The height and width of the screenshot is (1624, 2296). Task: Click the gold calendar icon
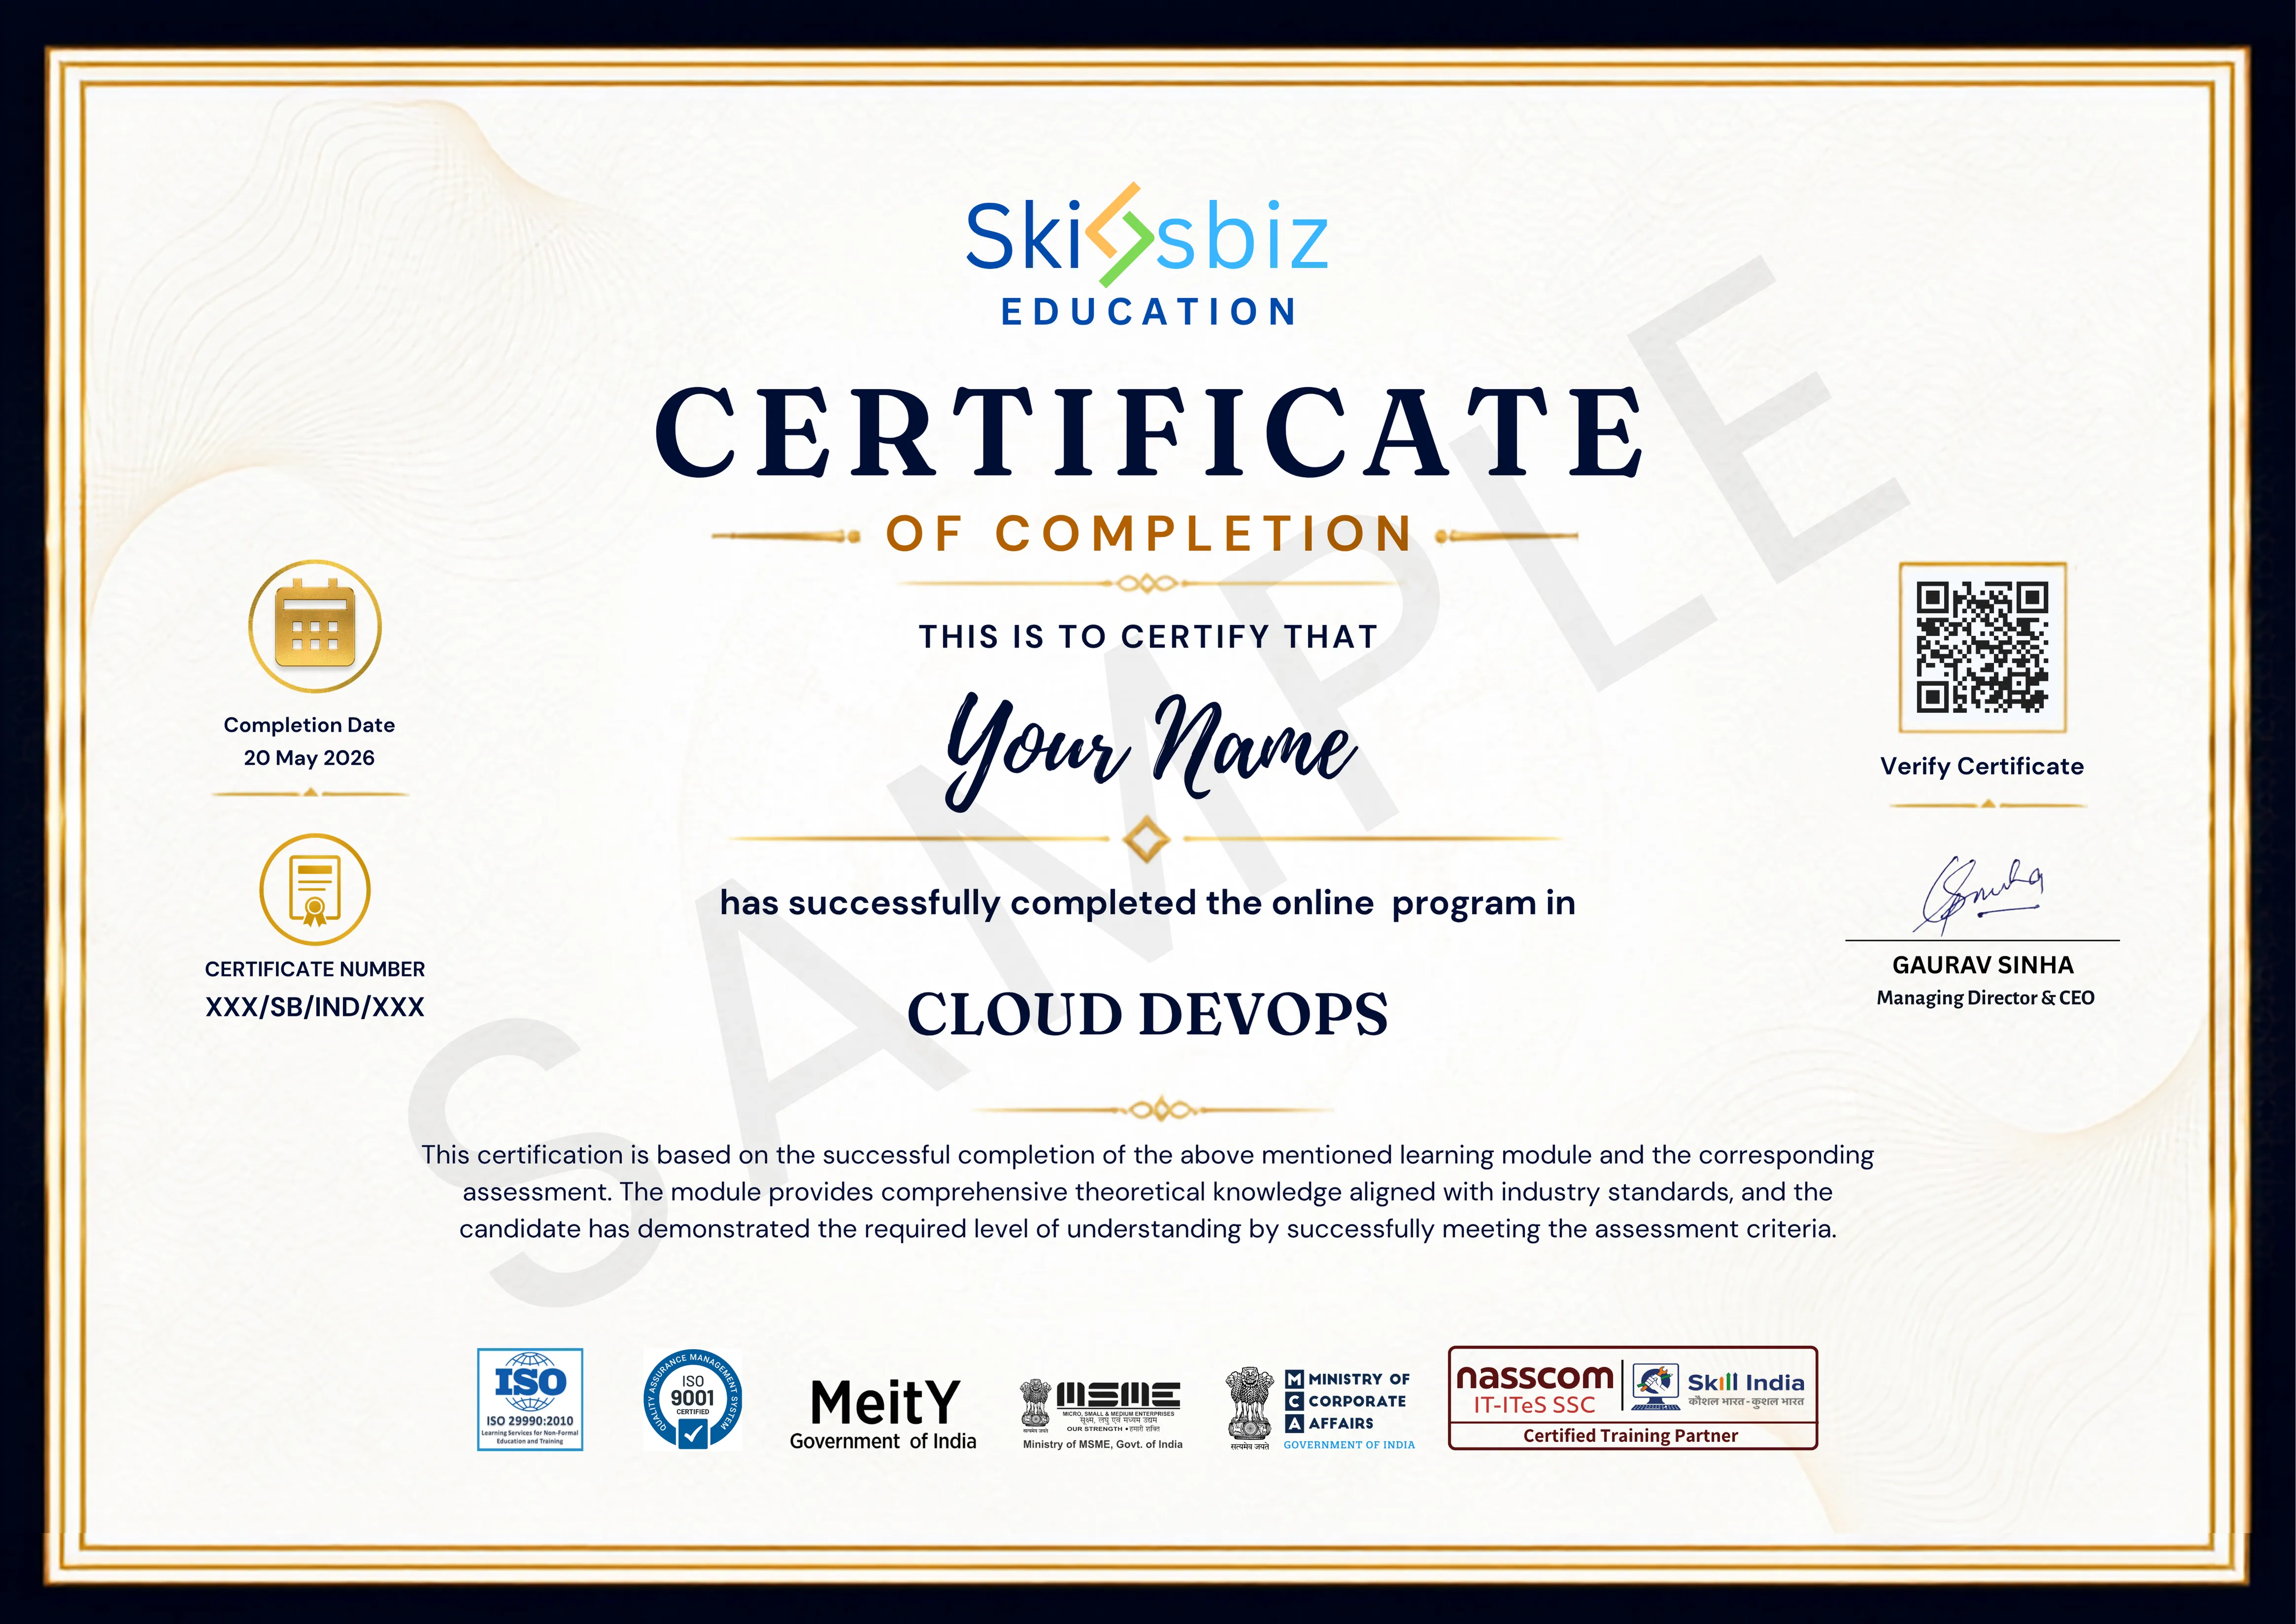pyautogui.click(x=315, y=626)
